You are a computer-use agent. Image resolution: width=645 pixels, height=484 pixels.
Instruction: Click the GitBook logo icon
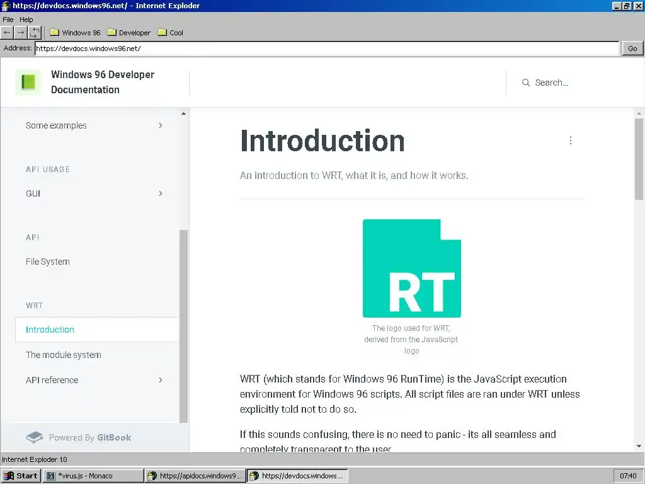click(x=35, y=437)
